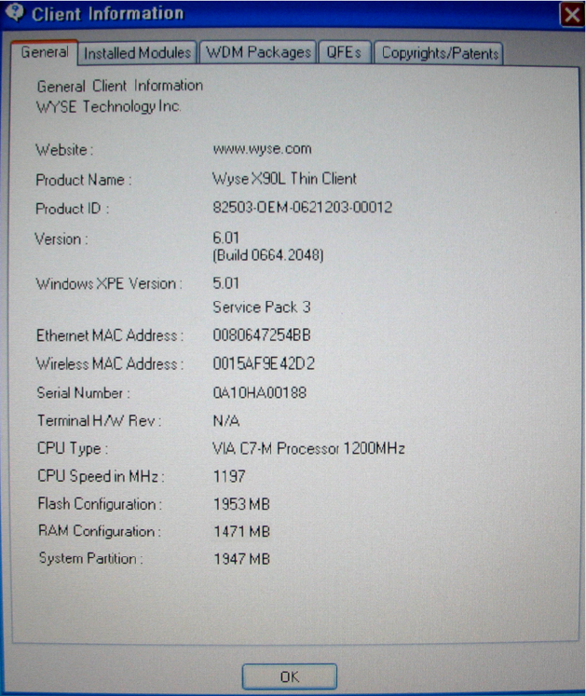Click the Product Name label
The width and height of the screenshot is (586, 696).
pos(84,180)
